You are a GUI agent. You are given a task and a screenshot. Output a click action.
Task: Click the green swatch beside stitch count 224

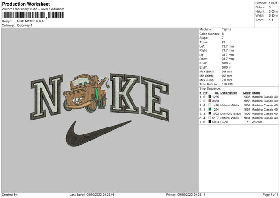210,109
